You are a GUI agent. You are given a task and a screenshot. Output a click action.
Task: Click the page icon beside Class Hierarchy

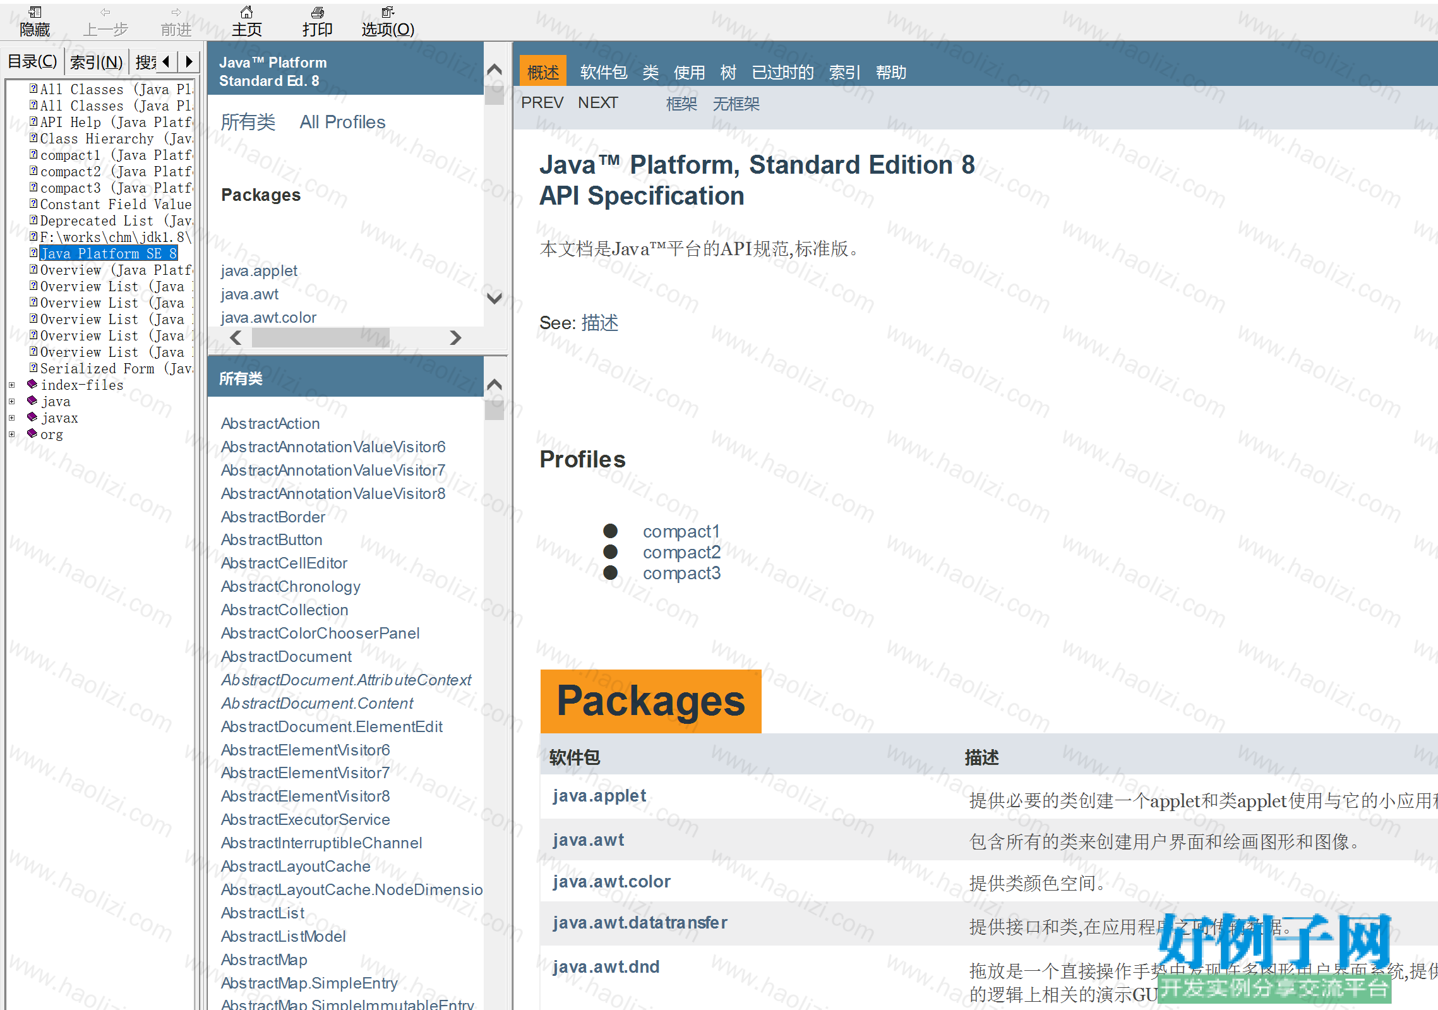tap(33, 138)
